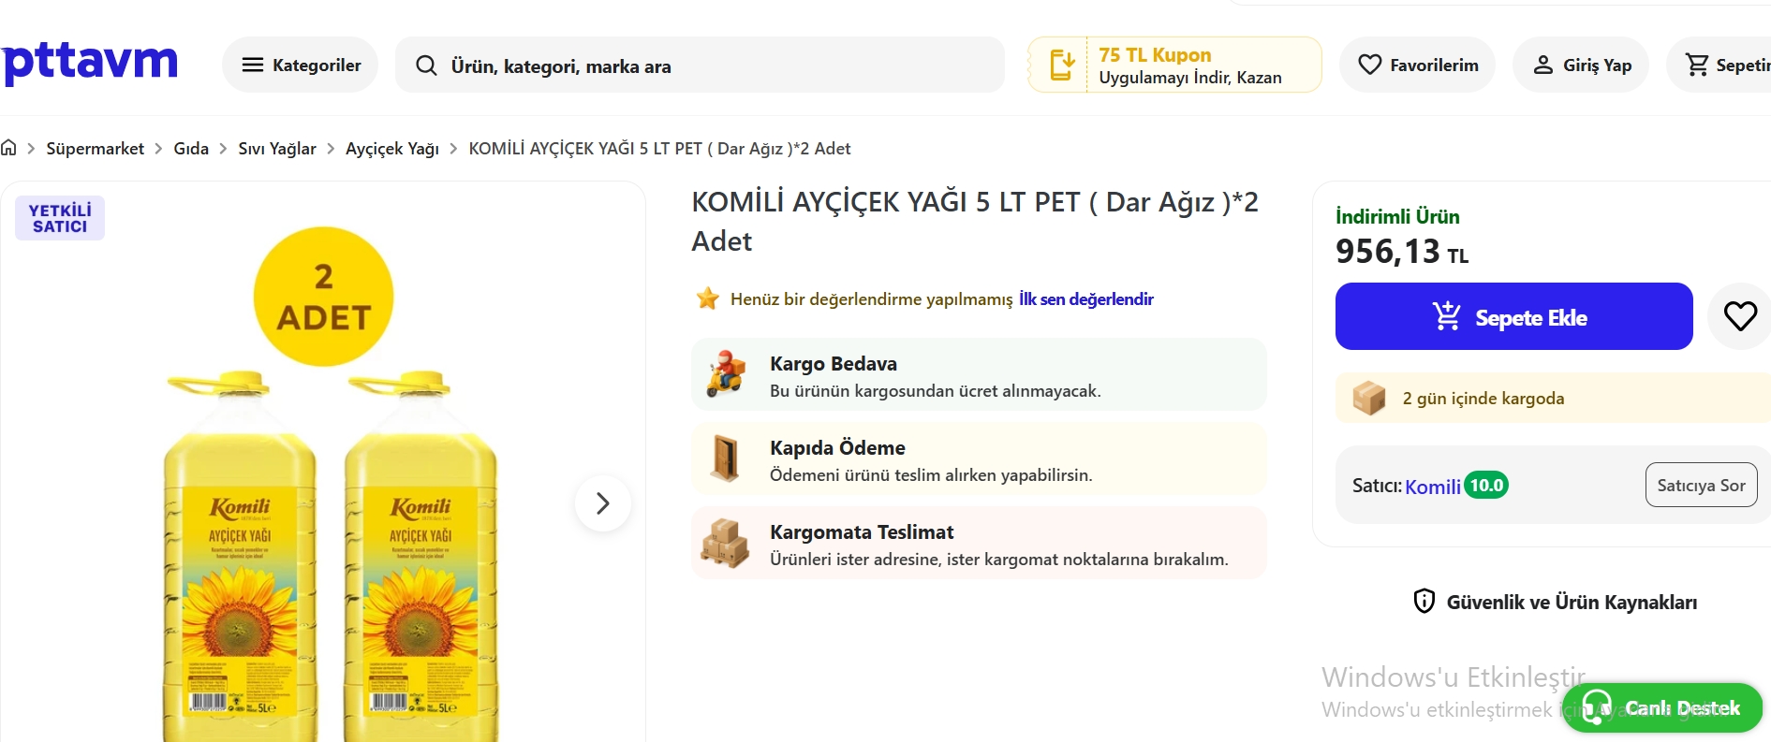
Task: Open Satıcıya Sor
Action: pos(1701,485)
